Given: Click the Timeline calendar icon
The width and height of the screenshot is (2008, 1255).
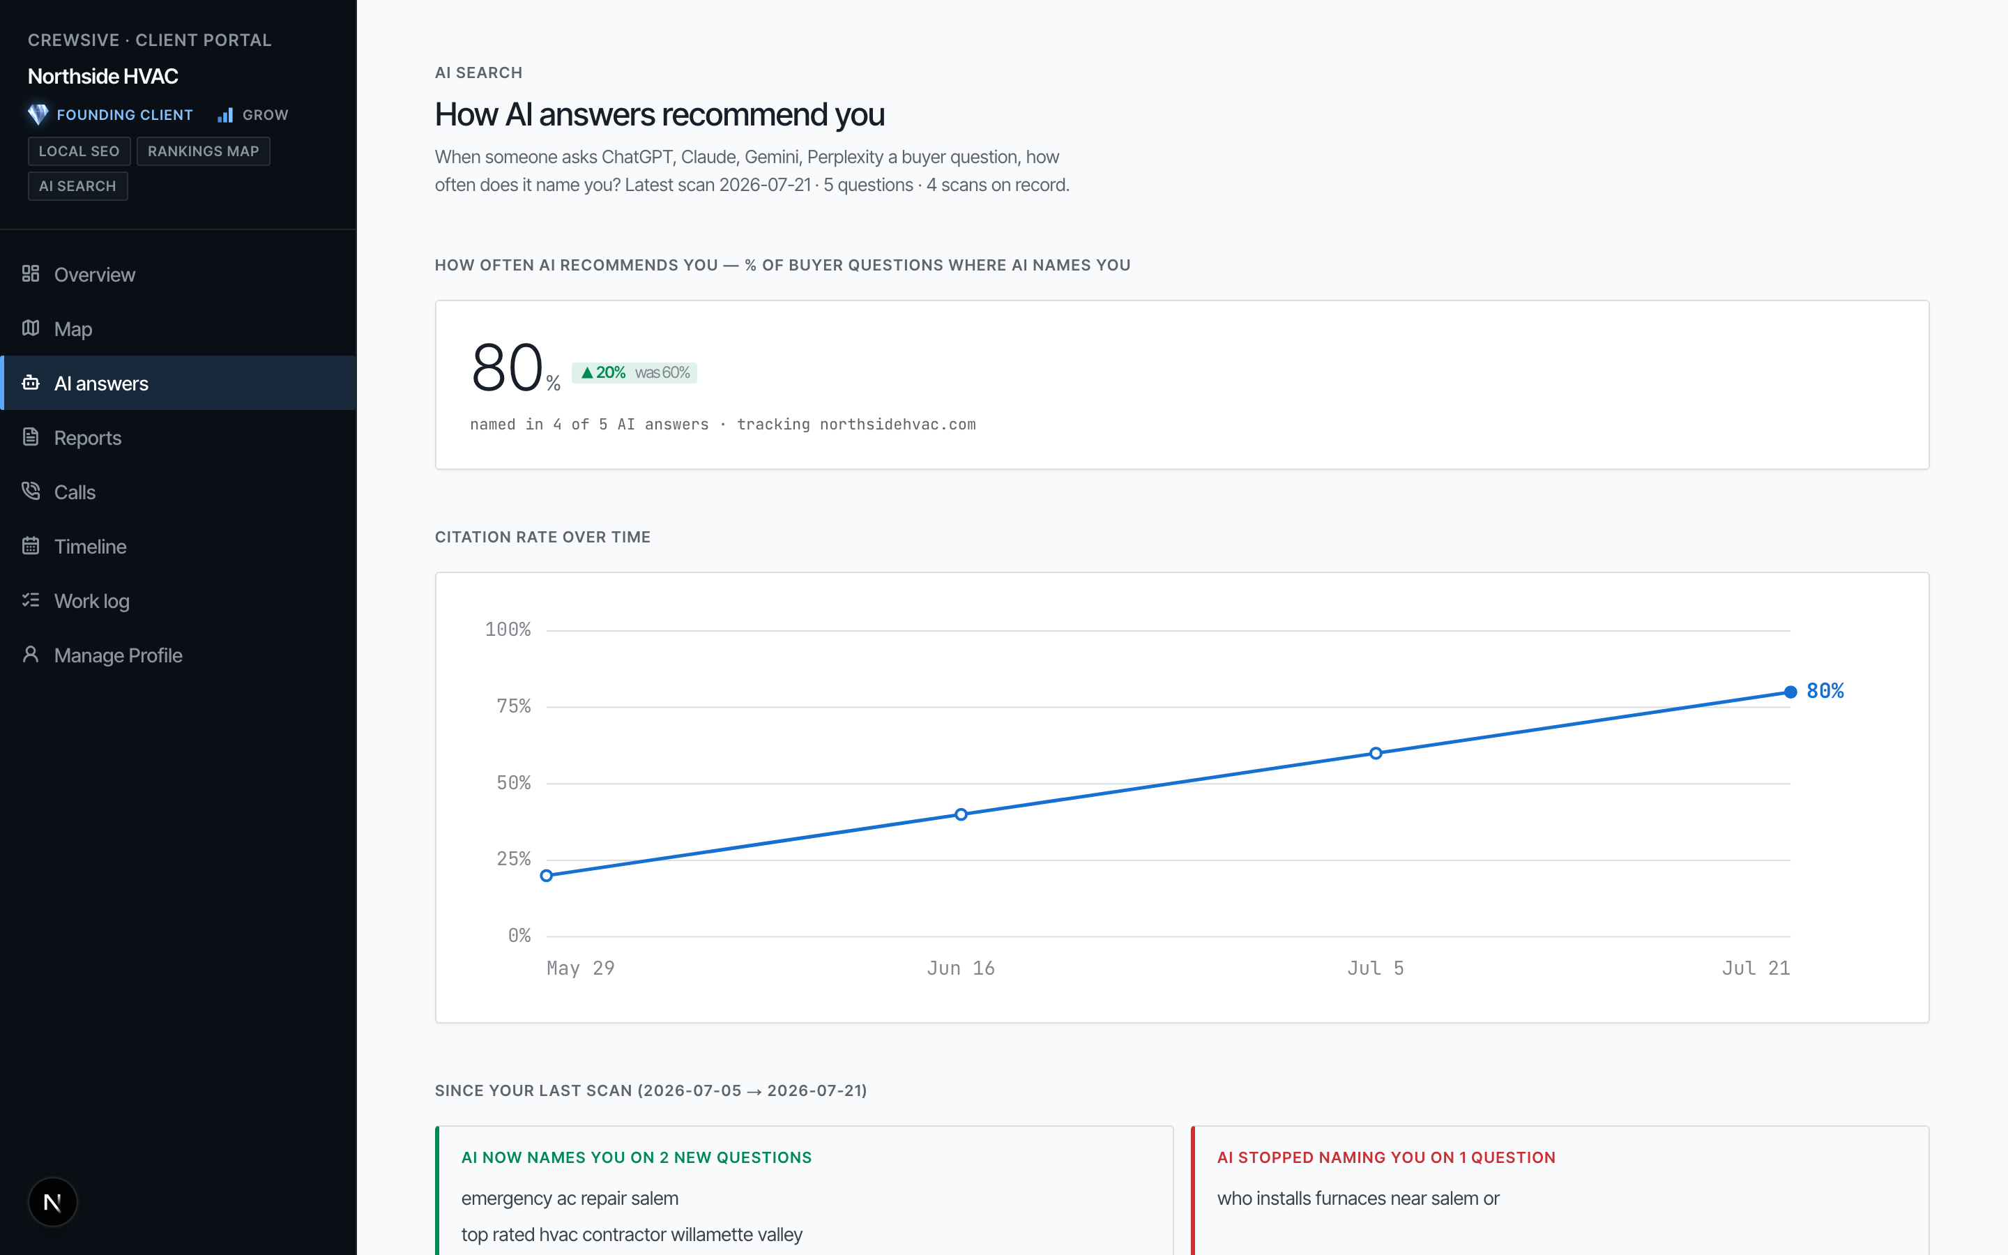Looking at the screenshot, I should pyautogui.click(x=31, y=545).
